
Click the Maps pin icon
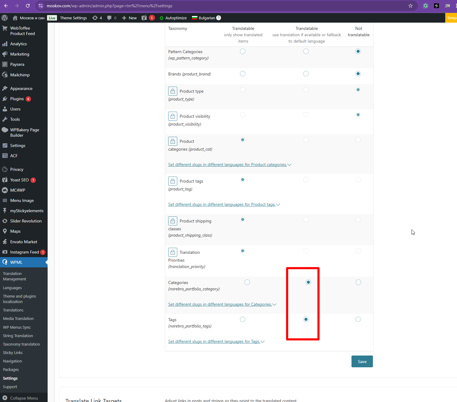5,231
